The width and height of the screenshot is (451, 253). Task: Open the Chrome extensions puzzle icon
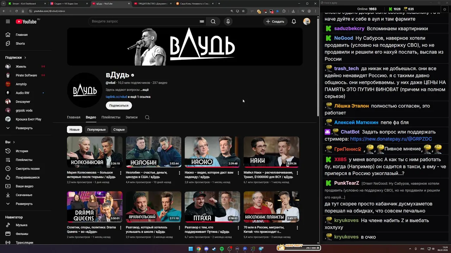pos(284,11)
